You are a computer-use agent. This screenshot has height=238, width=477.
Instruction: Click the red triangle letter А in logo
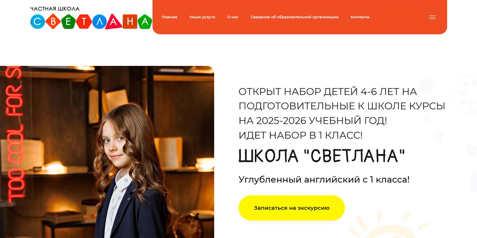pos(114,22)
